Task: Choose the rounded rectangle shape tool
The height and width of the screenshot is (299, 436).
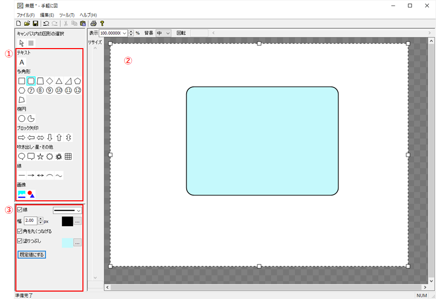Action: coord(31,81)
